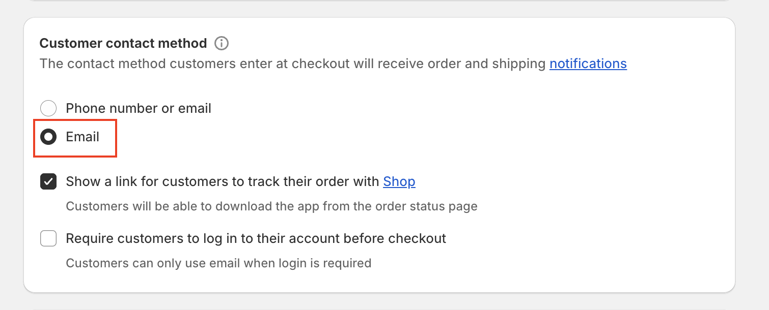This screenshot has height=310, width=769.
Task: Click 'Customers will be able to download' helper text
Action: click(272, 206)
